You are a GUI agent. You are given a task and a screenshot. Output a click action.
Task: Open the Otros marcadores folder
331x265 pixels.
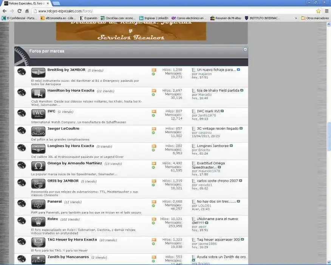tap(315, 18)
